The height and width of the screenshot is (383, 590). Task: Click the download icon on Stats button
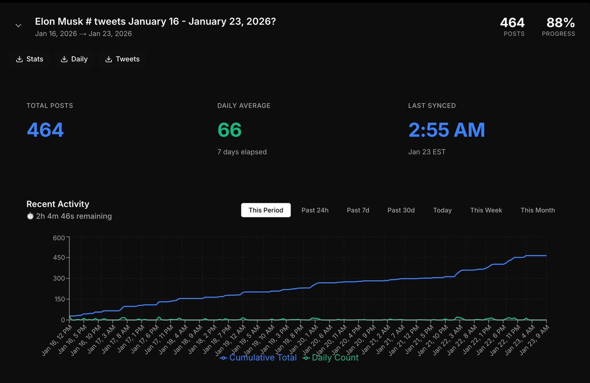coord(19,59)
